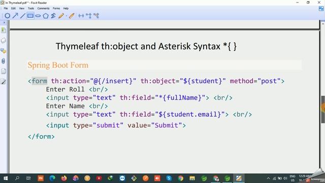Screen dimensions: 325x183
Task: Open the Forms menu
Action: [x=56, y=9]
